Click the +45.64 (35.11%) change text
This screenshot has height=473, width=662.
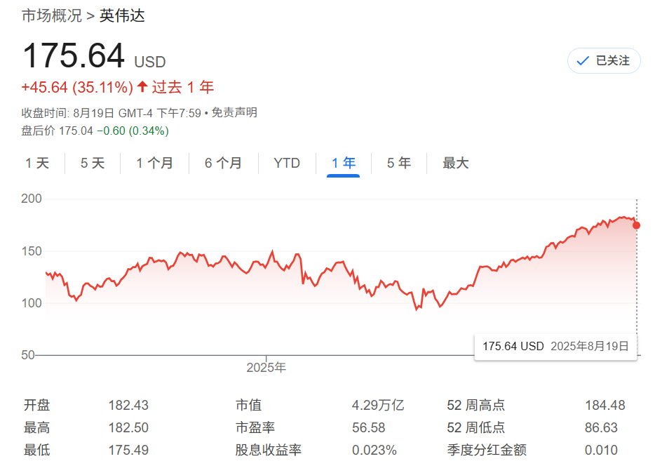77,88
